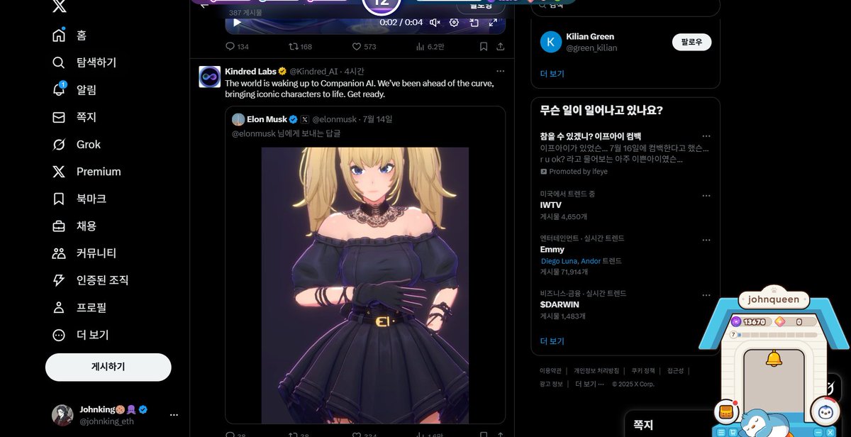This screenshot has width=851, height=437.
Task: Click the 프로필 person icon in sidebar
Action: point(59,308)
